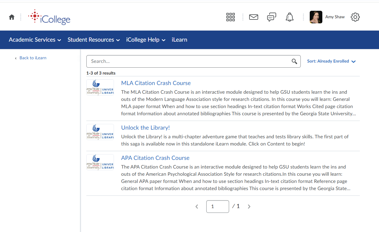Click the Search courses text field
379x232 pixels.
pos(189,61)
